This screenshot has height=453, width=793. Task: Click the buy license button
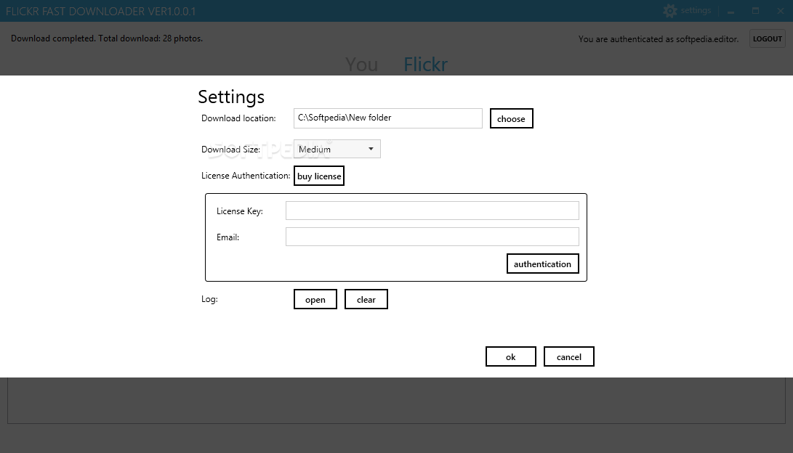[319, 176]
